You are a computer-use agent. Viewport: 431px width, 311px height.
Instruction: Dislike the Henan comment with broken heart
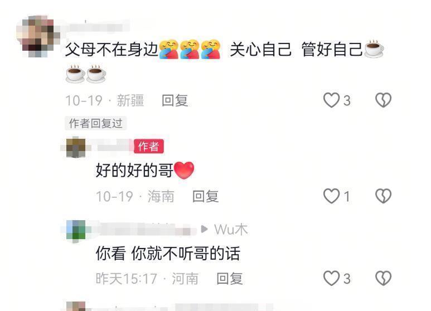coord(384,278)
